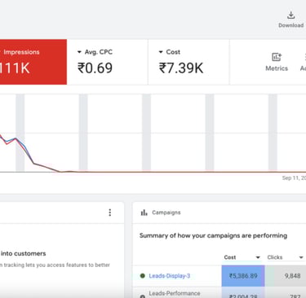The width and height of the screenshot is (306, 298).
Task: Open the Clicks column dropdown in Campaigns table
Action: tap(301, 257)
